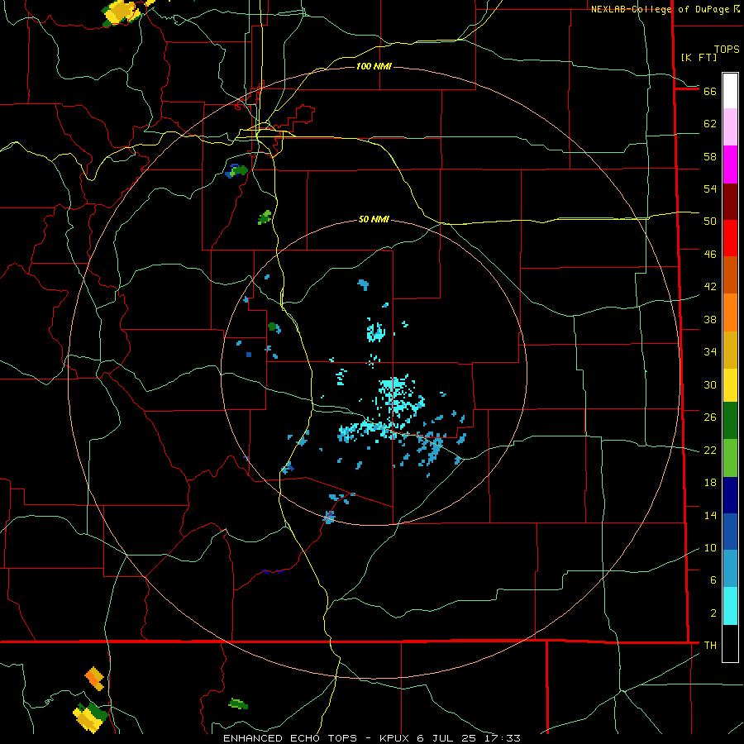The image size is (744, 744).
Task: Click the bright orange legend color block
Action: (730, 312)
